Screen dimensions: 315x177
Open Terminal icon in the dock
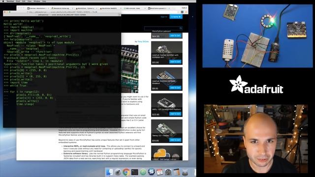[134, 172]
